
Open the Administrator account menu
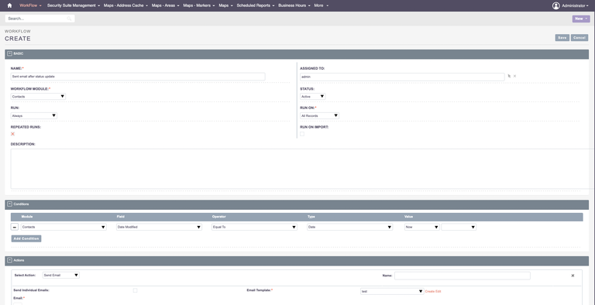(576, 5)
